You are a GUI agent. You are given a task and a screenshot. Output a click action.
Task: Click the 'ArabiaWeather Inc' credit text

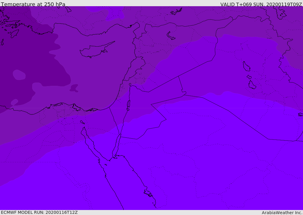[282, 213]
